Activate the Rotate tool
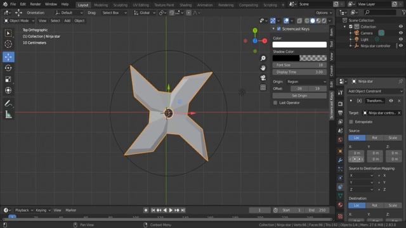Screen dimensions: 406x228 point(8,68)
